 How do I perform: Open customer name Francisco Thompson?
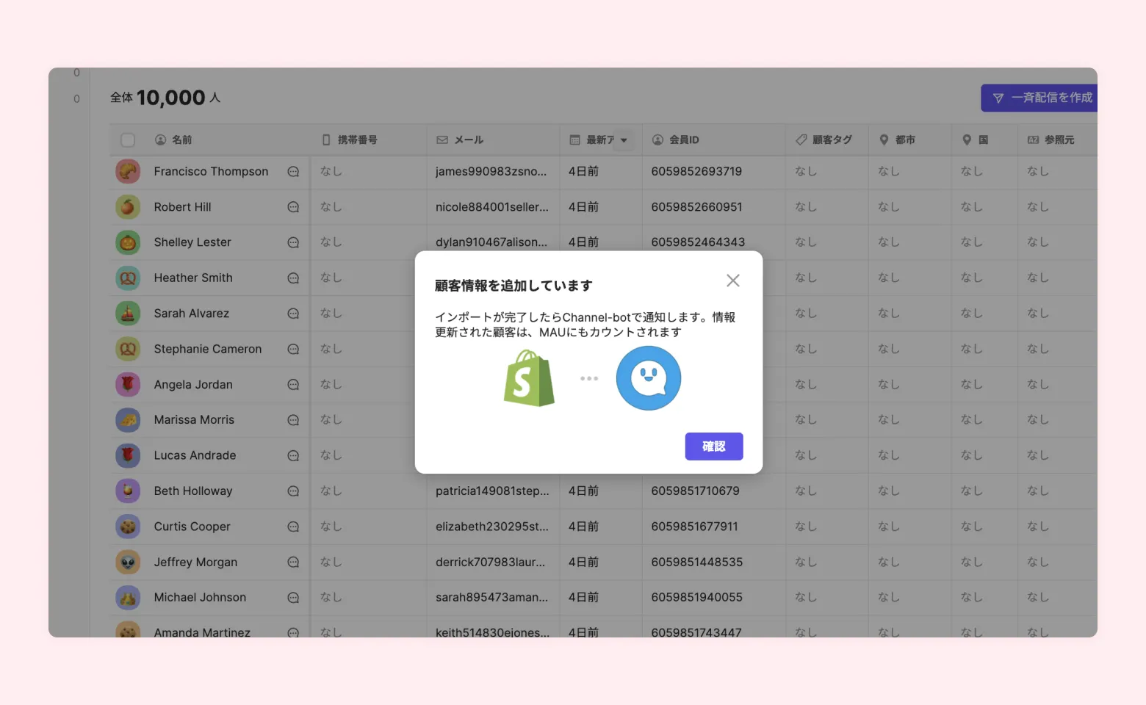click(211, 171)
